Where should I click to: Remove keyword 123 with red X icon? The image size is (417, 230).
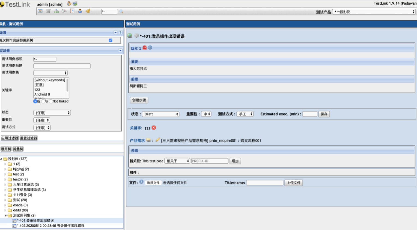[154, 128]
